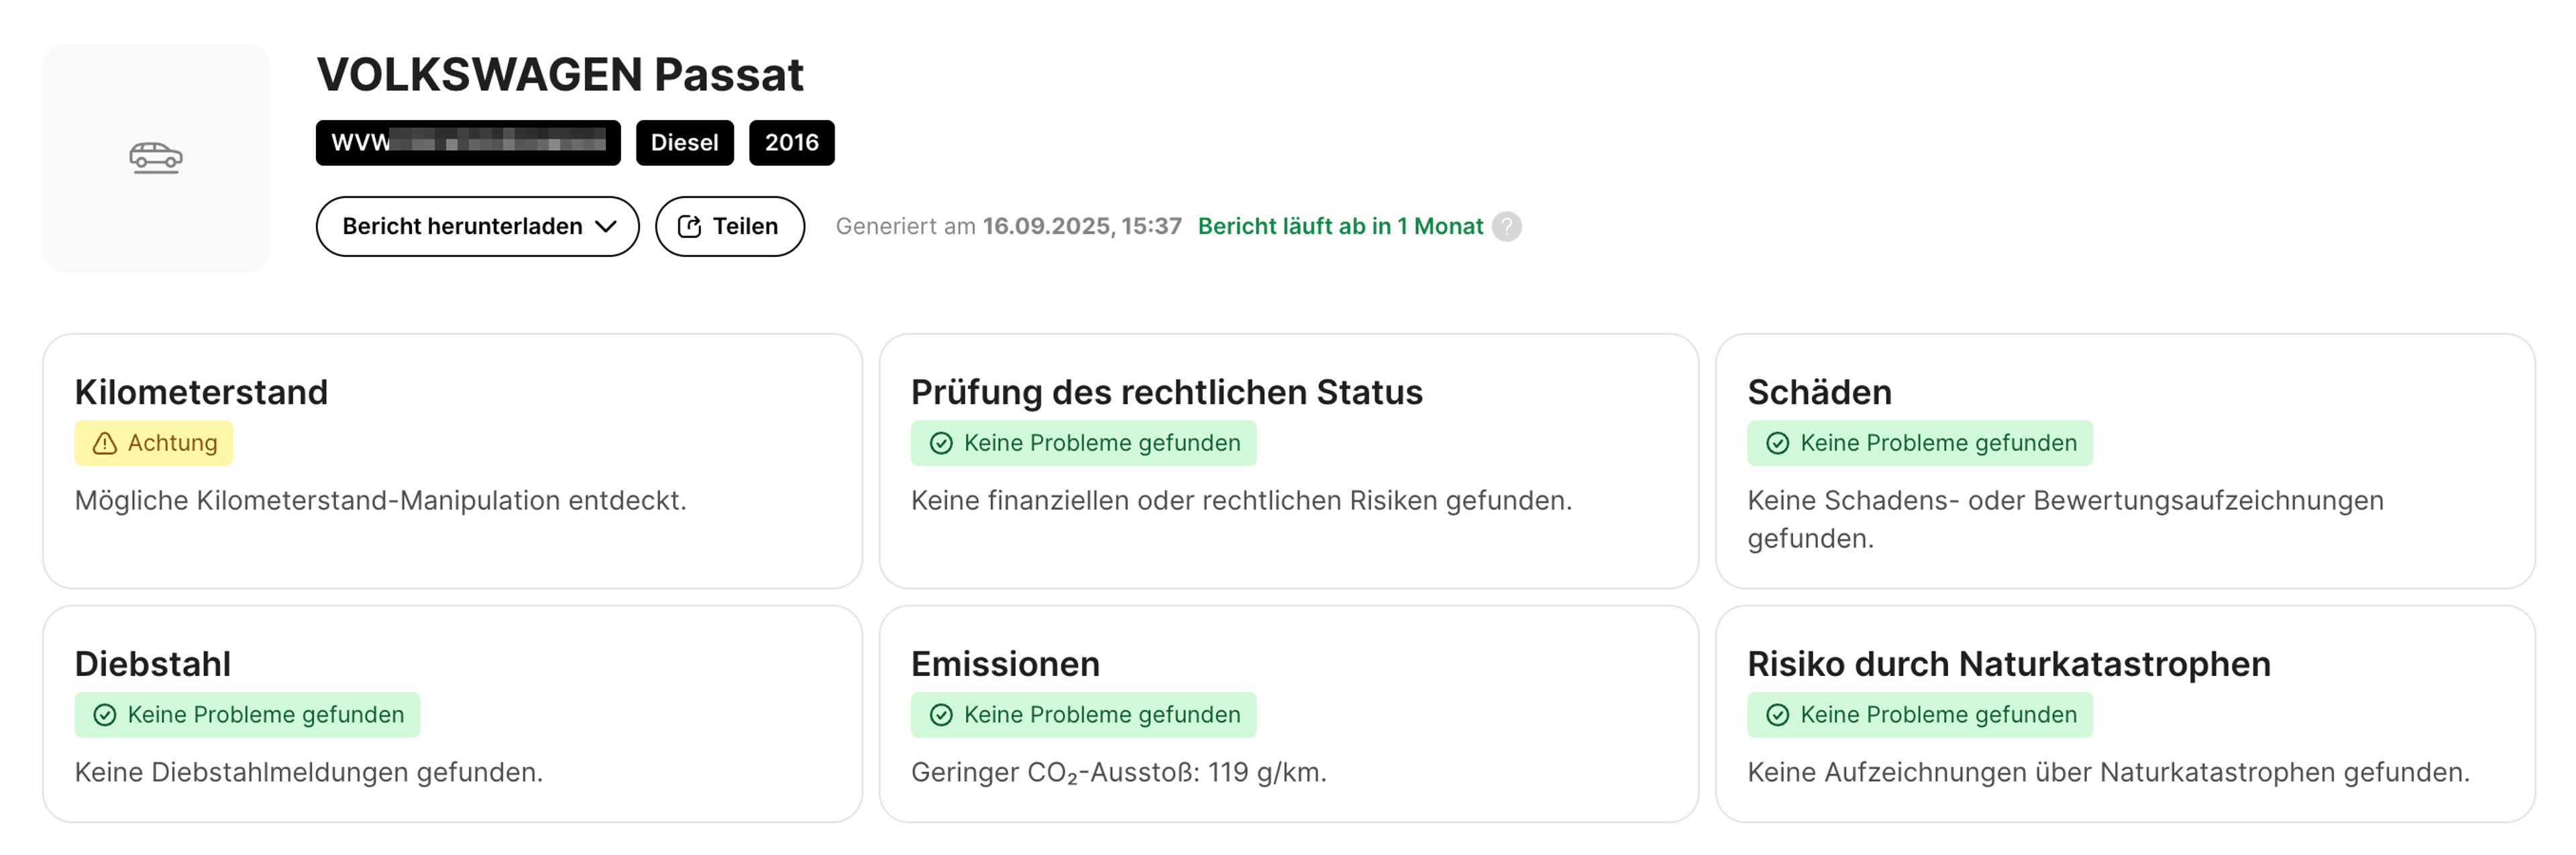Image resolution: width=2576 pixels, height=855 pixels.
Task: Click the checkmark icon in the Schäden badge
Action: [1777, 443]
